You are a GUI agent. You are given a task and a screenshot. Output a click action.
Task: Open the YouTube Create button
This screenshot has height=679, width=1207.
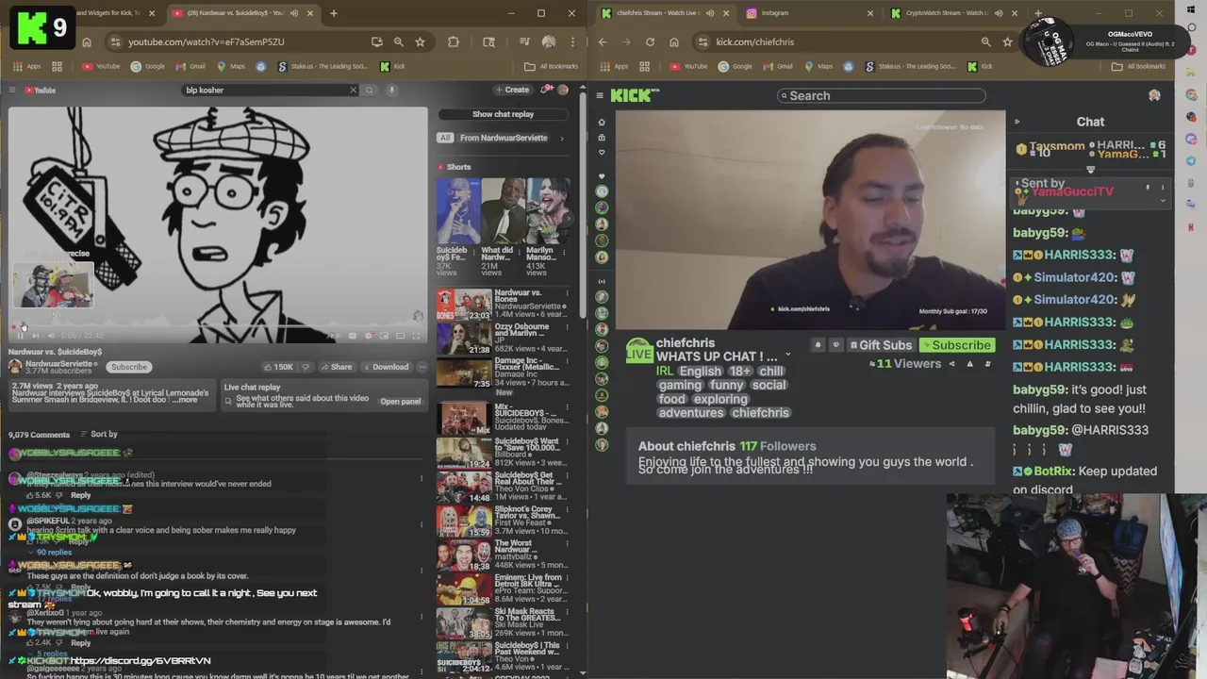(x=512, y=91)
